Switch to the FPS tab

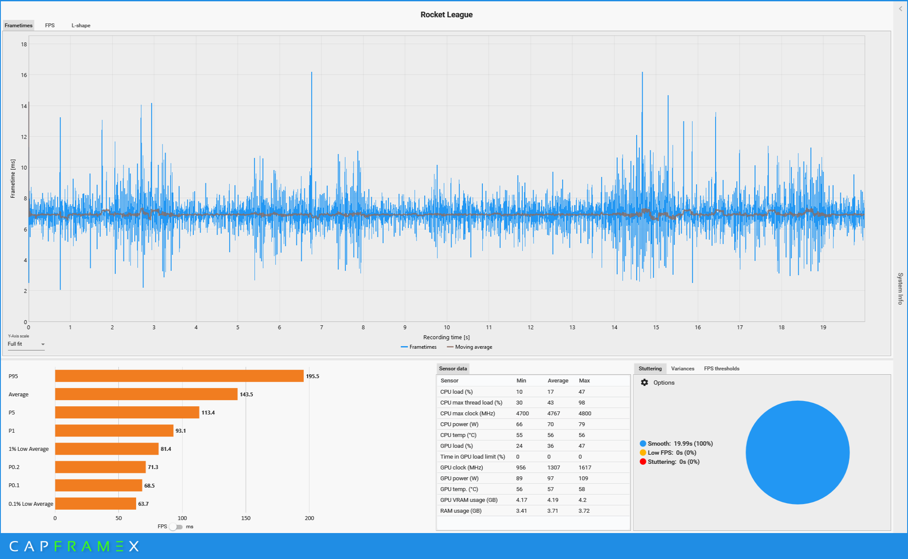click(50, 26)
